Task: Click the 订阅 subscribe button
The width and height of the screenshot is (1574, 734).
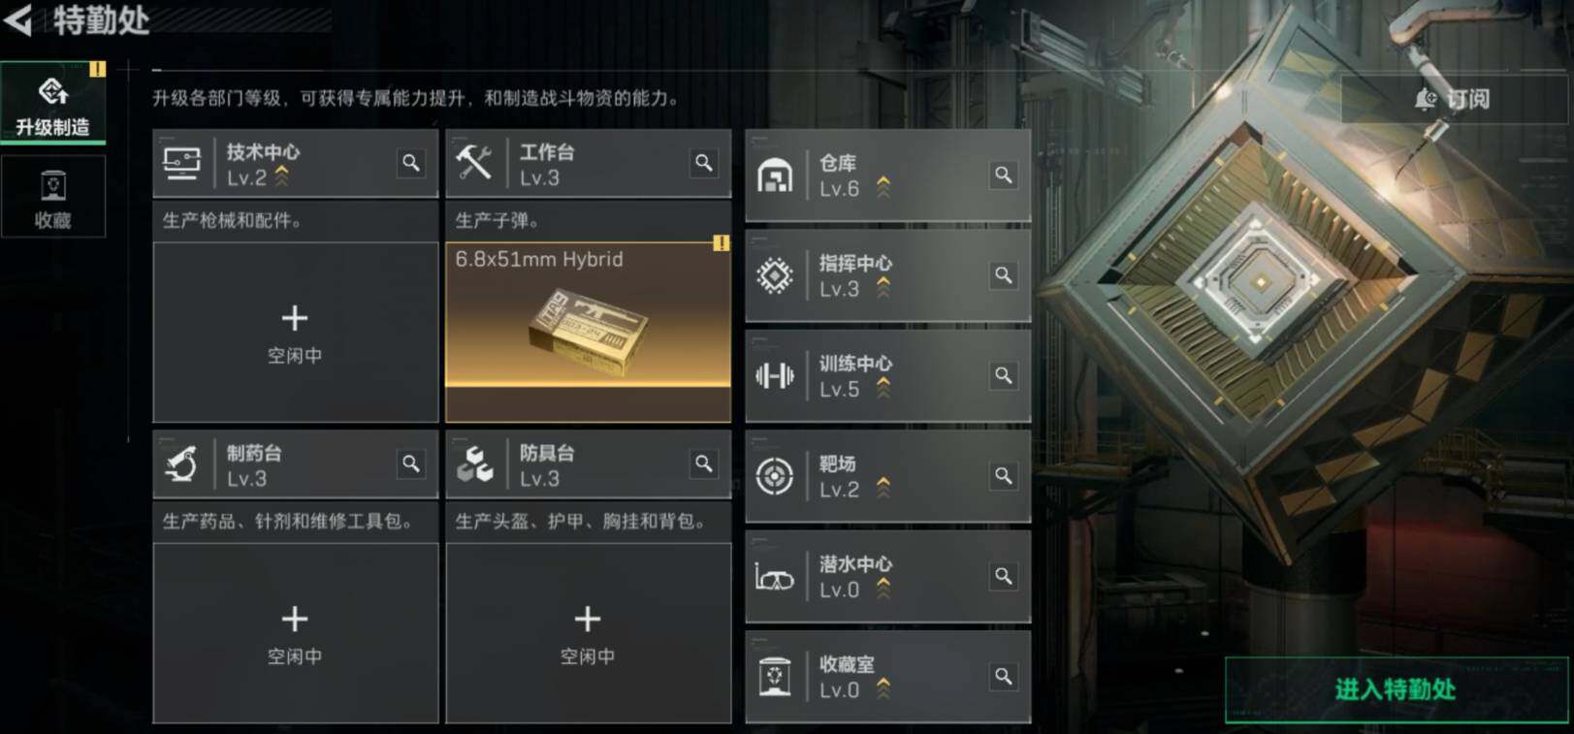Action: (1454, 99)
